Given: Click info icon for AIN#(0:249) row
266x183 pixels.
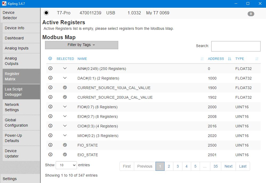Looking at the screenshot, I should tap(50, 68).
